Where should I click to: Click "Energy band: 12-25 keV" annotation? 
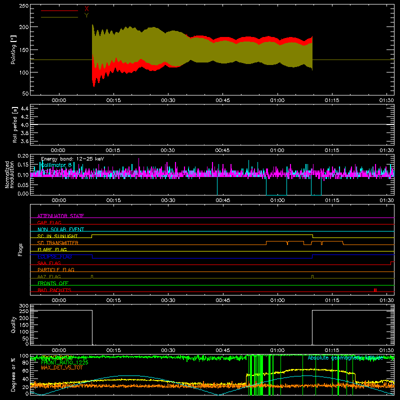[x=72, y=159]
